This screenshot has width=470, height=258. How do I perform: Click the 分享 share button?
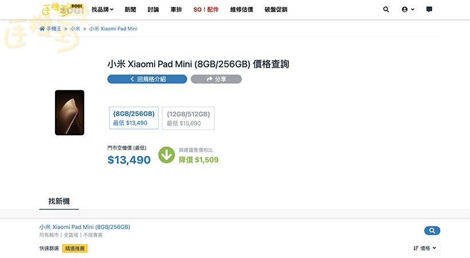pyautogui.click(x=216, y=79)
